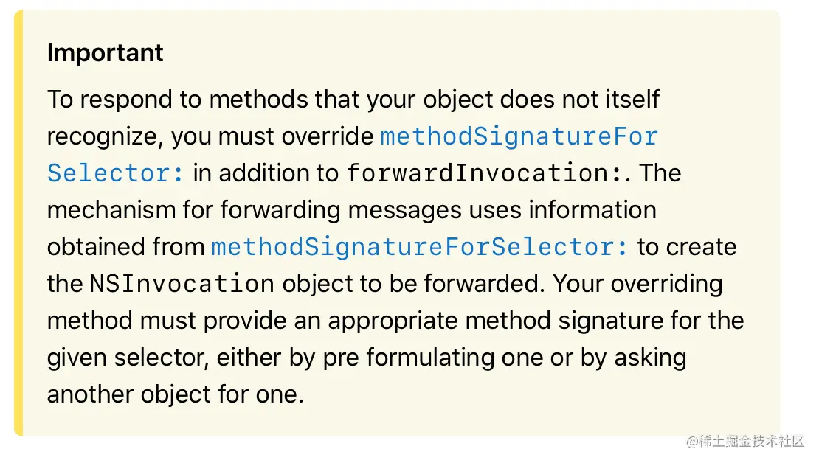Click the "Important" callout heading

click(x=105, y=53)
